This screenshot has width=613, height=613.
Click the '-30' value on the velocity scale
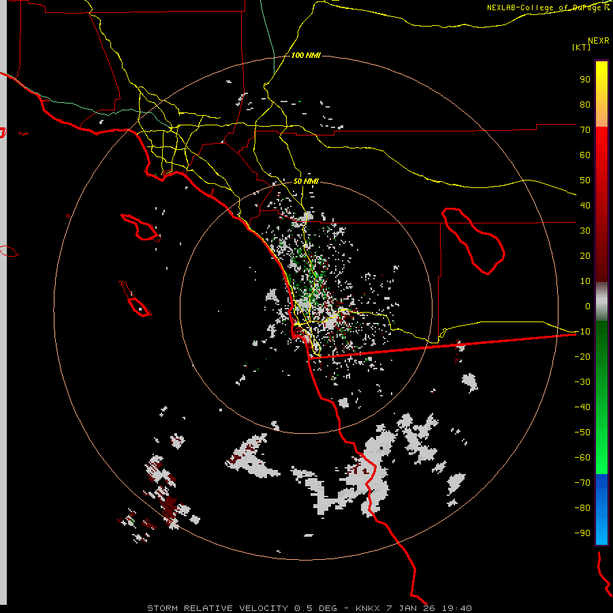[582, 382]
